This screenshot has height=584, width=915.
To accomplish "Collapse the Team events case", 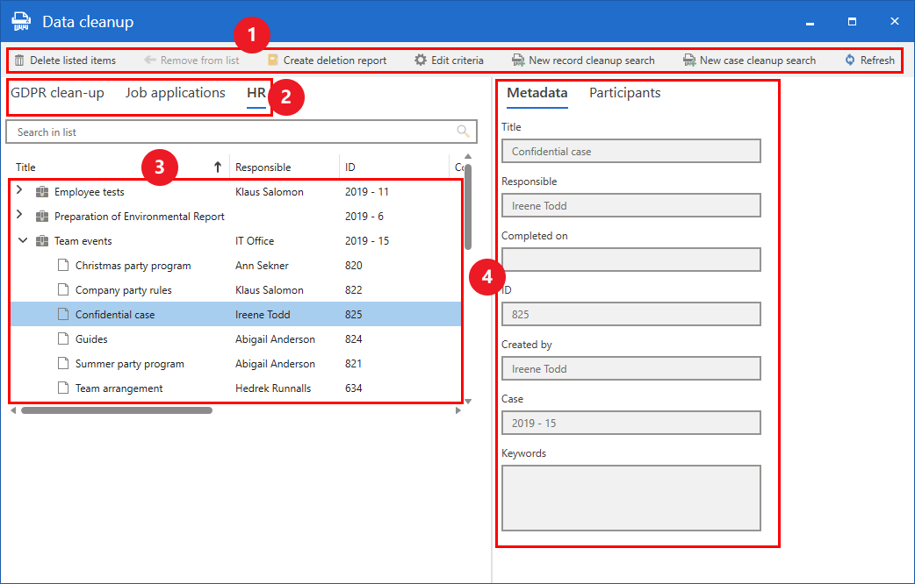I will 22,240.
